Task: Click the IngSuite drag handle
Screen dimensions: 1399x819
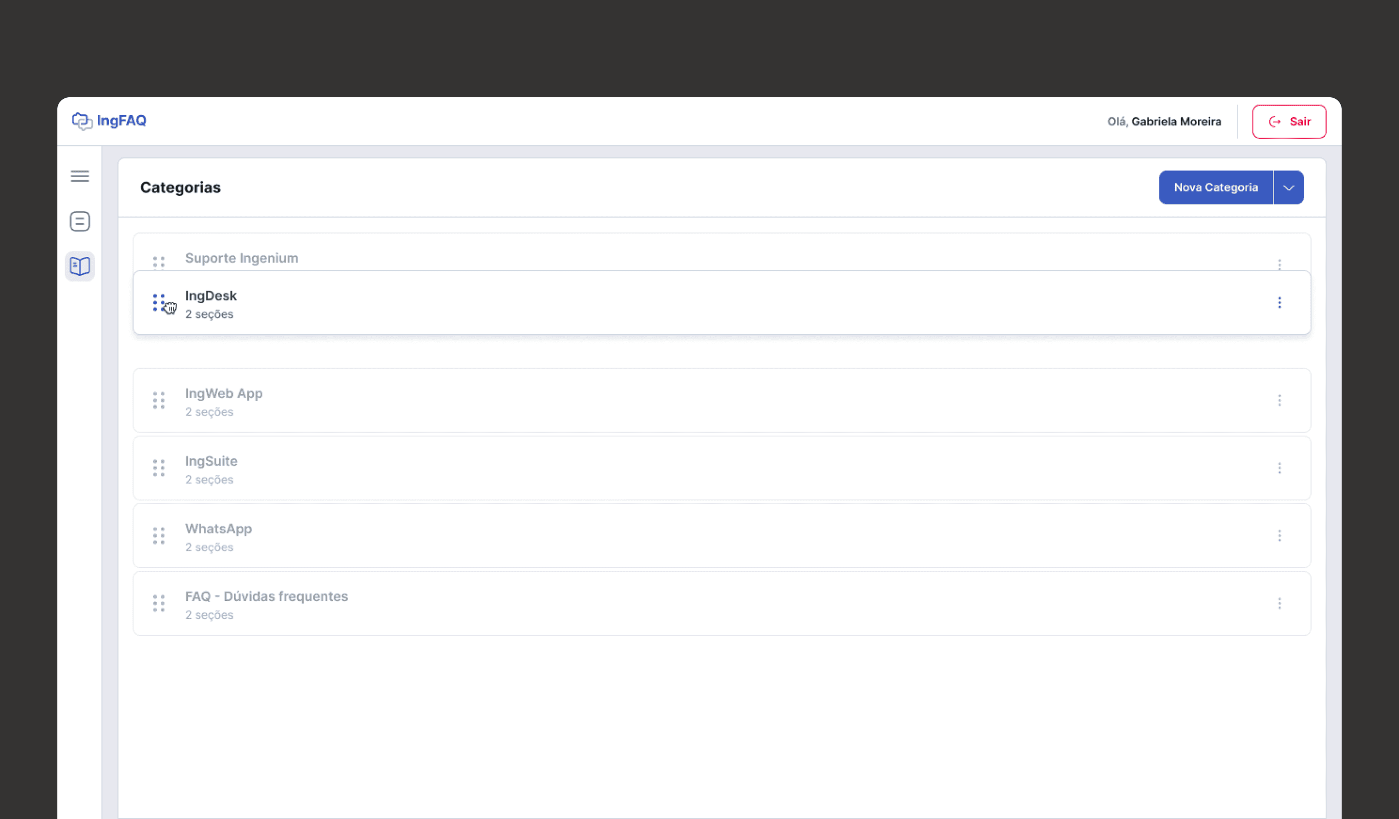Action: tap(159, 468)
